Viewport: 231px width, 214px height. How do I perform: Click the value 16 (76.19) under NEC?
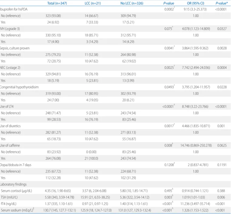91,74
